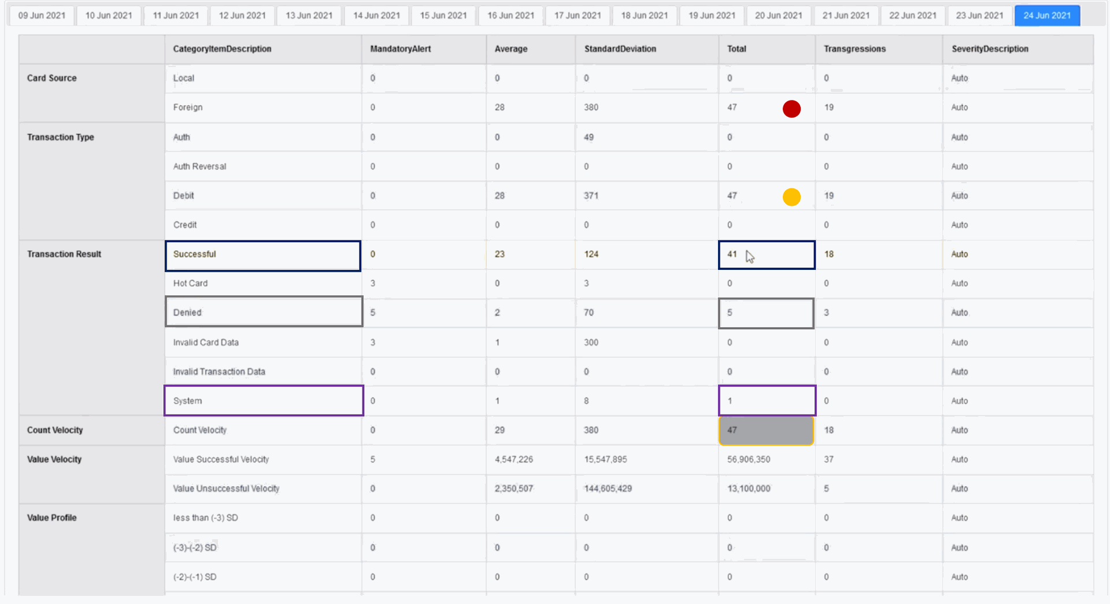Click the yellow alert dot in Debit row
The image size is (1110, 604).
(x=791, y=197)
